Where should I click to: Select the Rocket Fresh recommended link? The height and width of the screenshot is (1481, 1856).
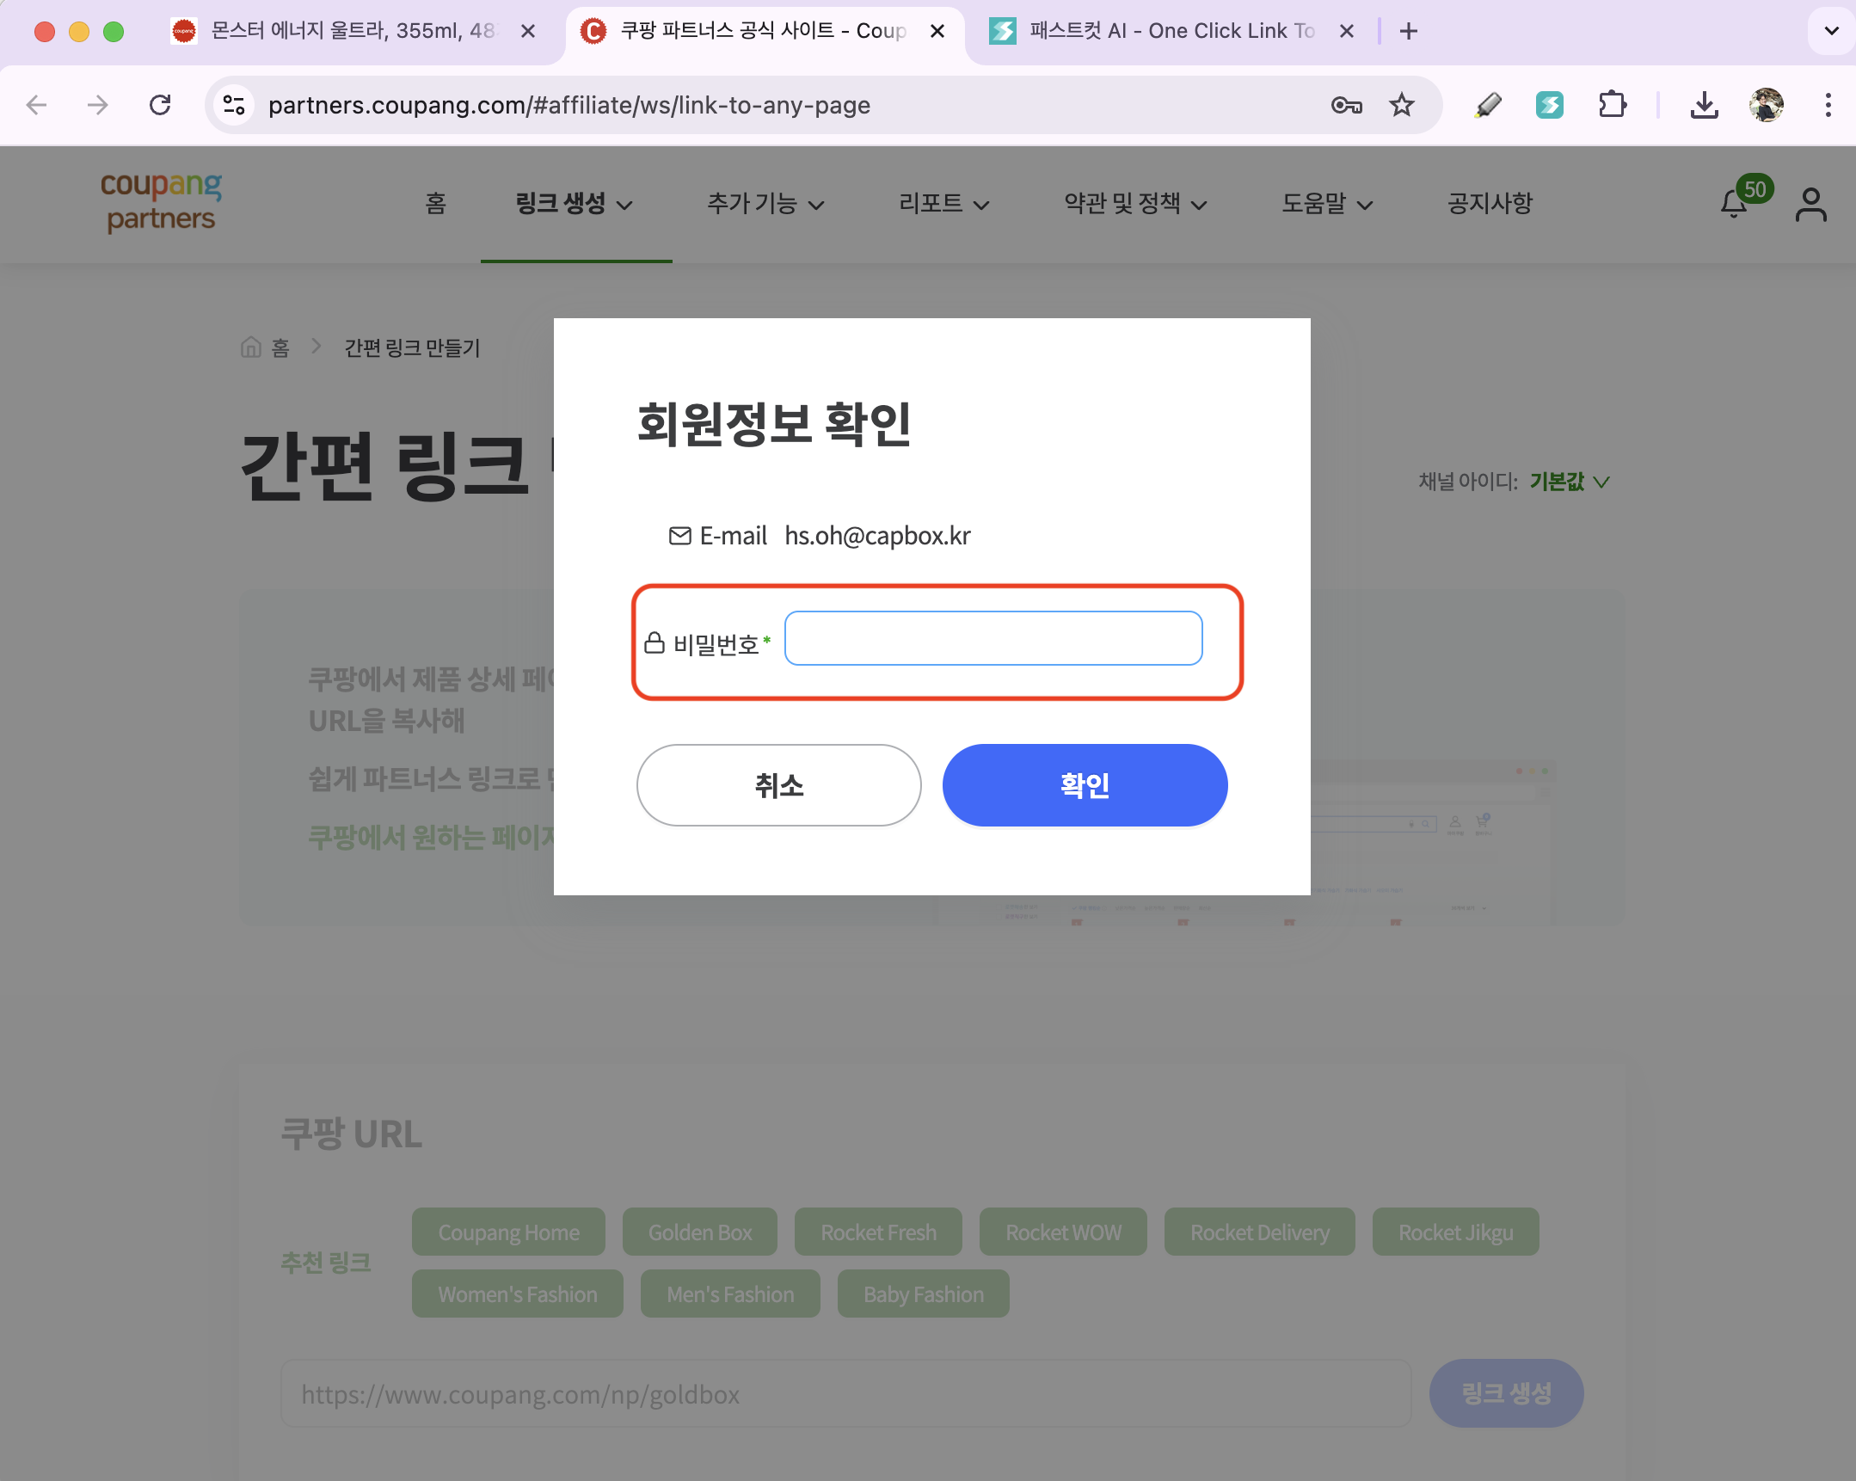pos(878,1232)
